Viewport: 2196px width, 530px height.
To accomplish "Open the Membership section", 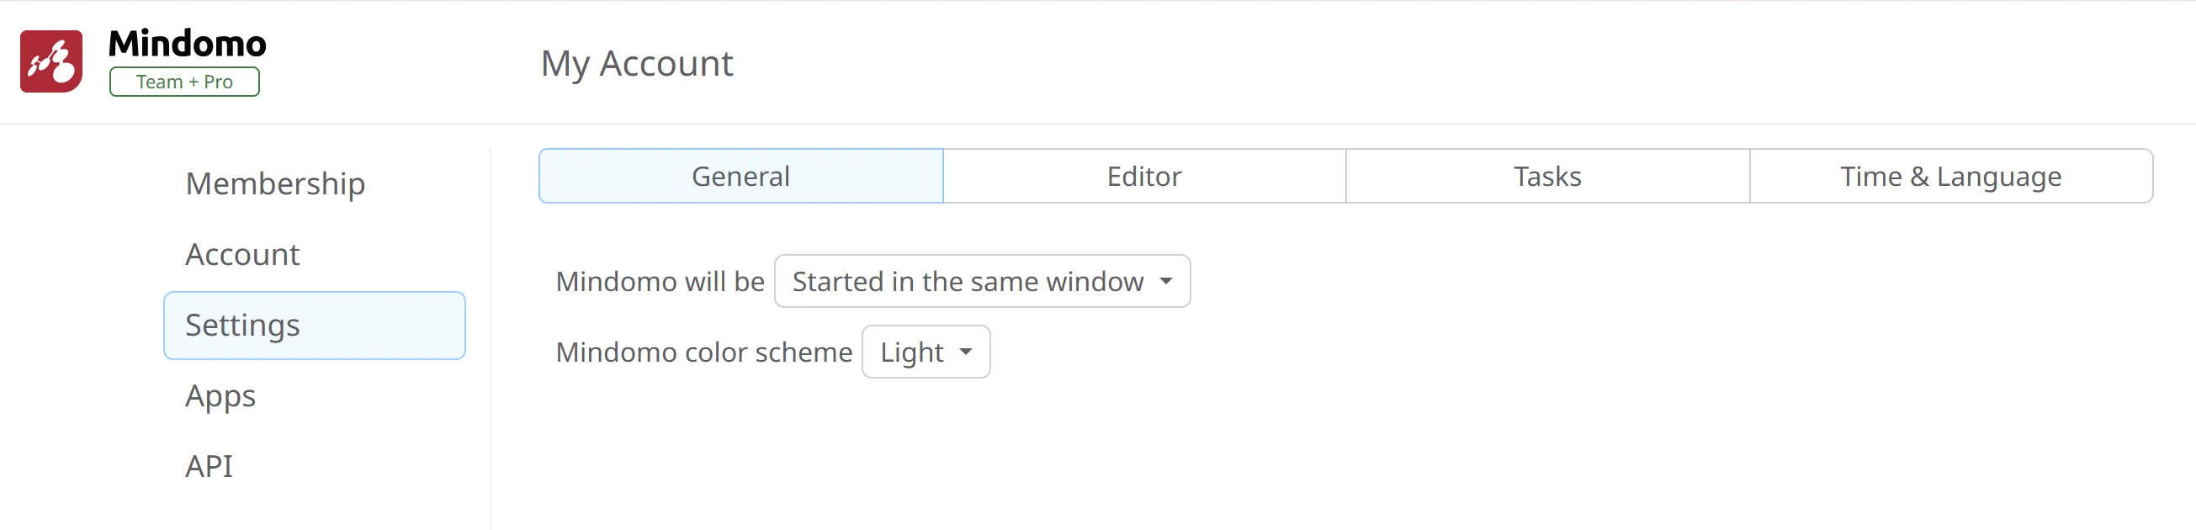I will click(275, 183).
